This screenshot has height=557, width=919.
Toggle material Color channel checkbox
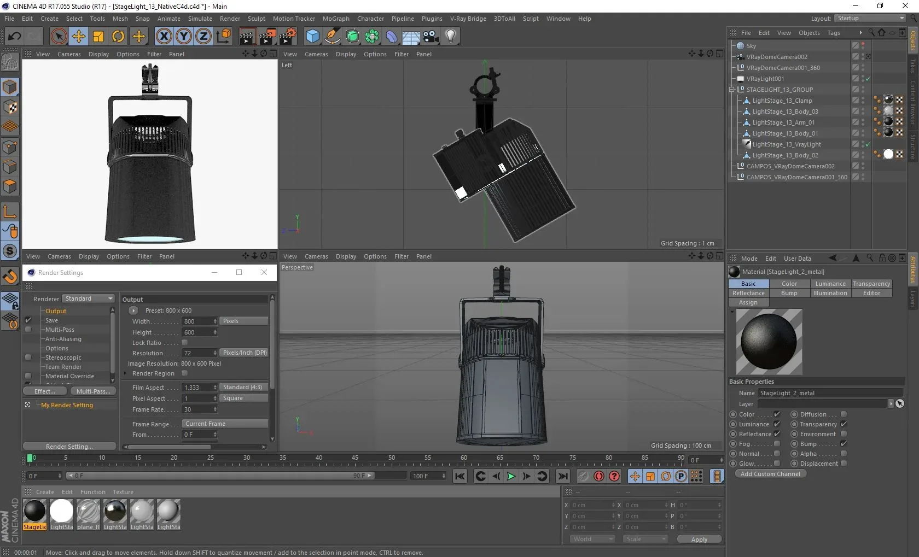point(777,414)
